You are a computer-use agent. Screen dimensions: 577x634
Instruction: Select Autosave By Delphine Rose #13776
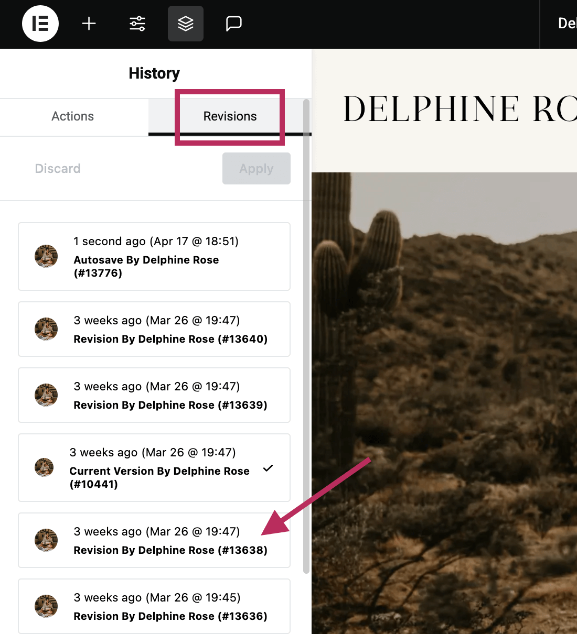(x=154, y=257)
